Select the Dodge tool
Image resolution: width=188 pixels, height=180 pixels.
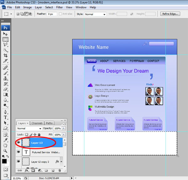tap(5, 105)
